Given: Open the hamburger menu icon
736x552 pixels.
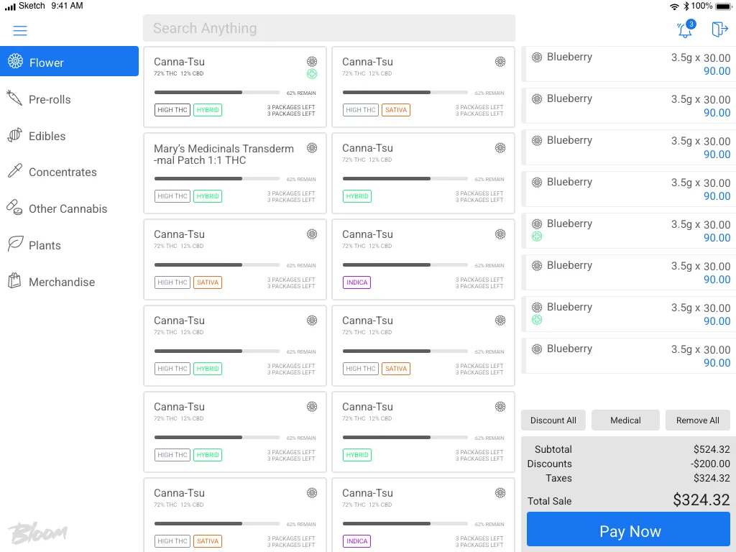Looking at the screenshot, I should pyautogui.click(x=19, y=30).
